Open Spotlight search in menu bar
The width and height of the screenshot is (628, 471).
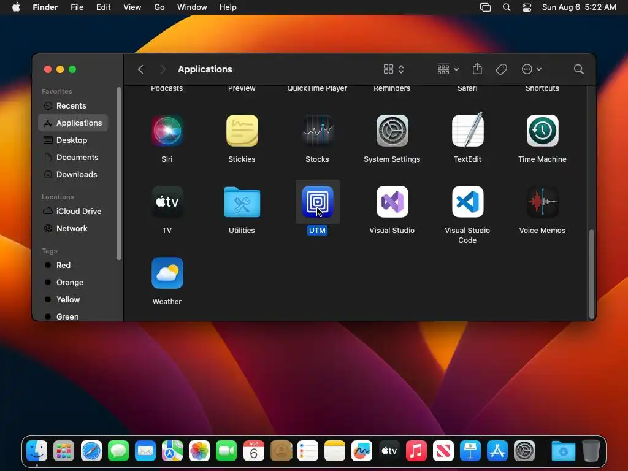[506, 7]
